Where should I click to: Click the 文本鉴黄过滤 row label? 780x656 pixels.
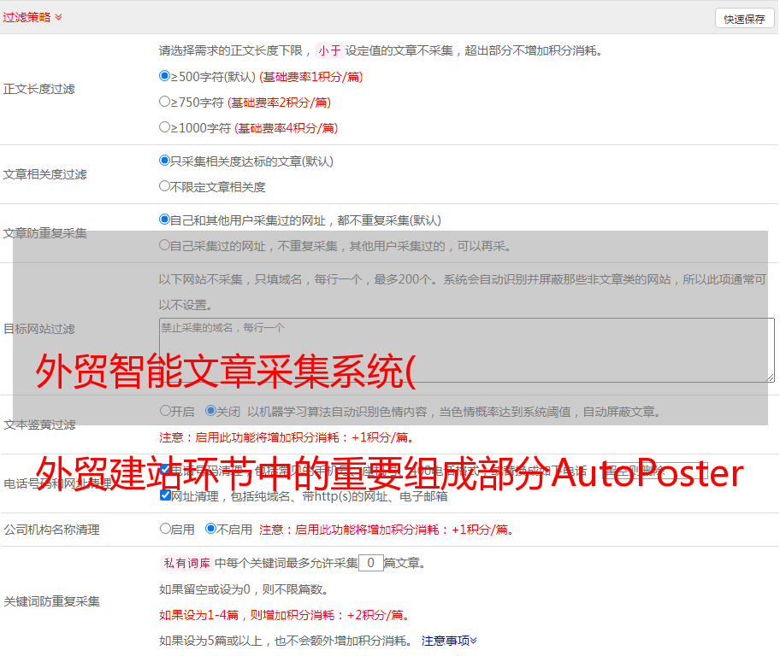tap(40, 425)
